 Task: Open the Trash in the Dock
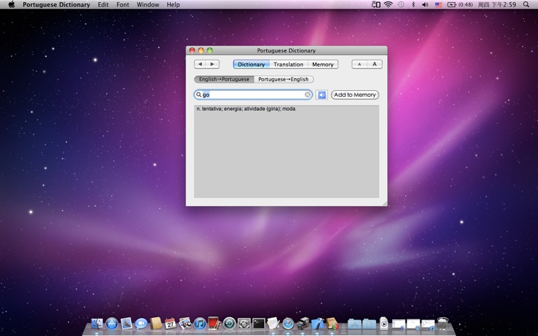[443, 323]
